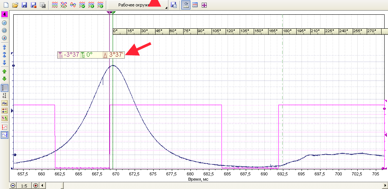The height and width of the screenshot is (189, 388).
Task: Click the green marker 2 handle on top
Action: [x=113, y=12]
